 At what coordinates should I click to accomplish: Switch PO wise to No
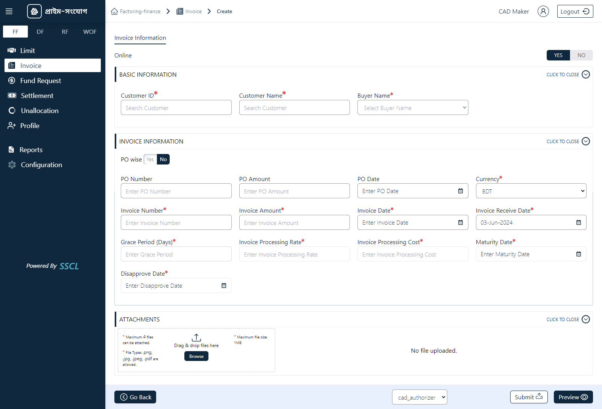[163, 159]
